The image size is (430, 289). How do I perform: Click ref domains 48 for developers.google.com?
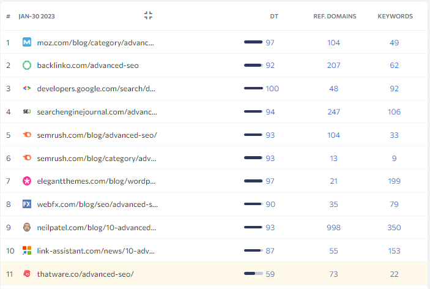click(x=334, y=89)
